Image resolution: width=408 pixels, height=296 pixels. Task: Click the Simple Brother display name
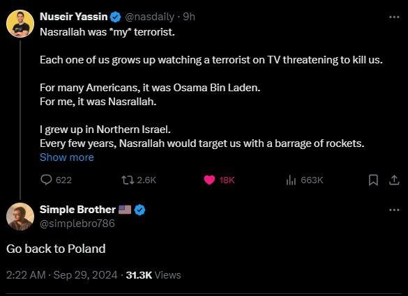point(77,210)
